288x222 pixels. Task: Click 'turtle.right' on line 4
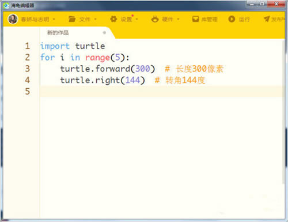point(90,80)
